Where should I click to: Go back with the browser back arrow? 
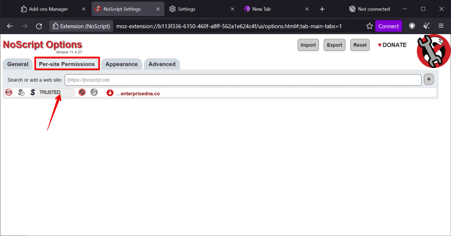coord(10,26)
